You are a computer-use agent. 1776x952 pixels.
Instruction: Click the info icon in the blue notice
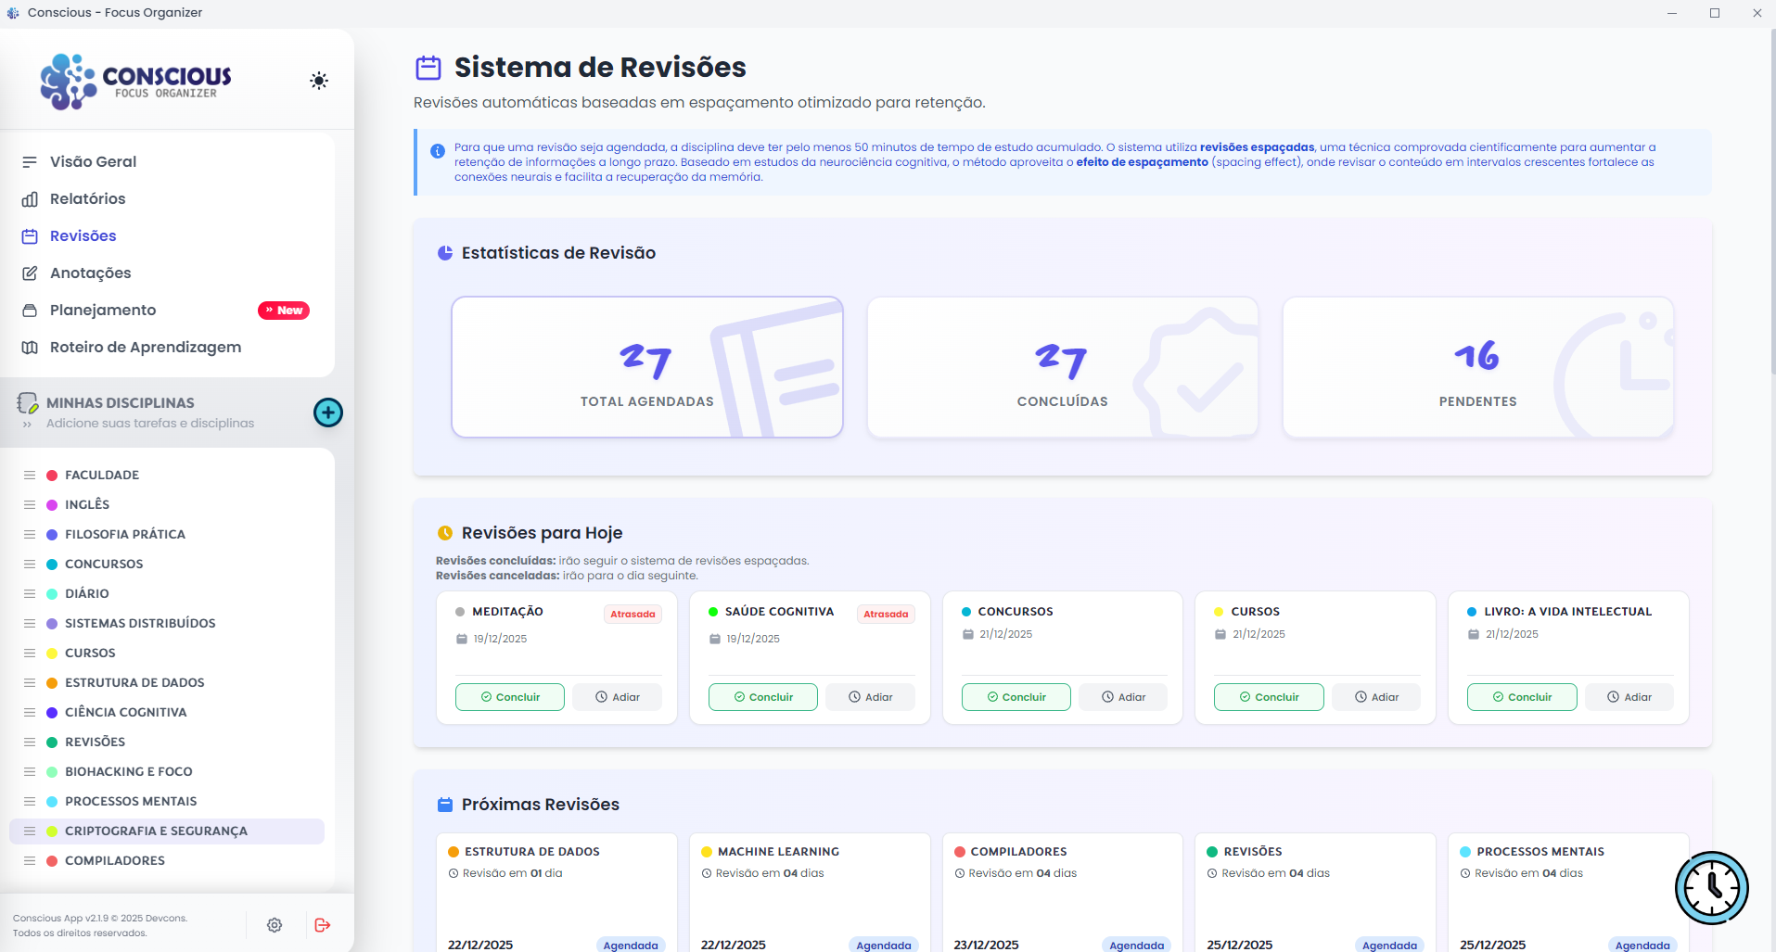437,151
